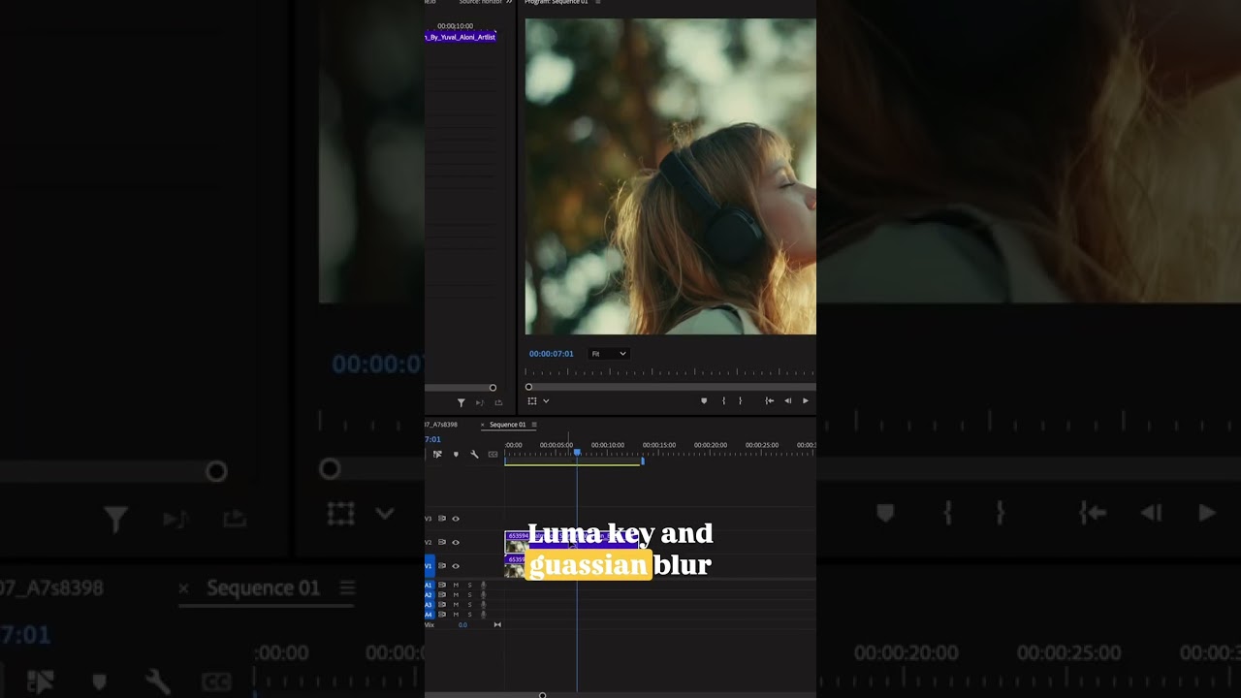Click the Add Marker icon in the Program monitor
The width and height of the screenshot is (1241, 698).
click(x=704, y=400)
